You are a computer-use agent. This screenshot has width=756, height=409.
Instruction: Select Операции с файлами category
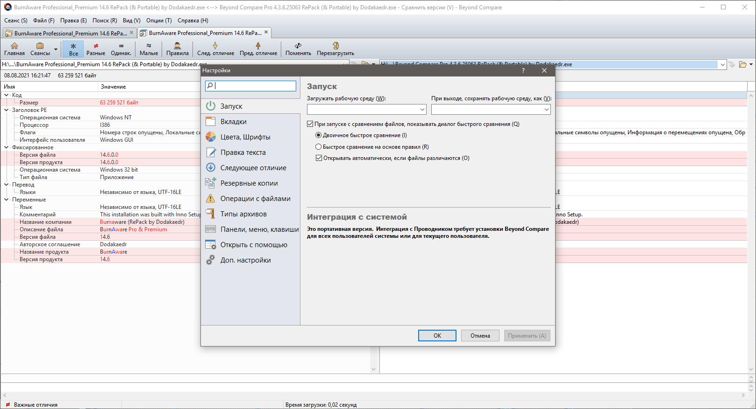pos(250,199)
